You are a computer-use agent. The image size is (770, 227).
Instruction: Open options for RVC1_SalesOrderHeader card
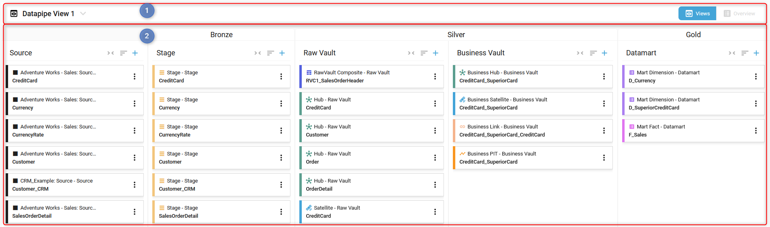[x=435, y=76]
